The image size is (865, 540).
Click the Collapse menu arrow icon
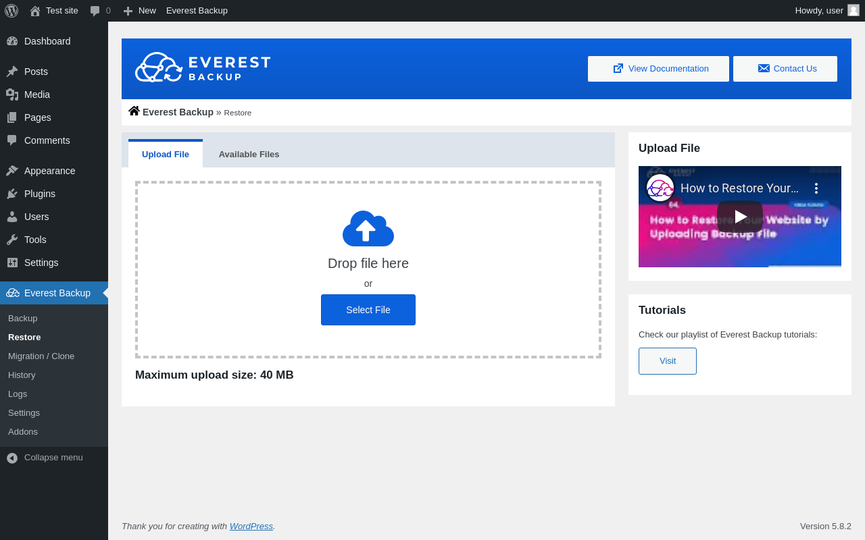[12, 458]
